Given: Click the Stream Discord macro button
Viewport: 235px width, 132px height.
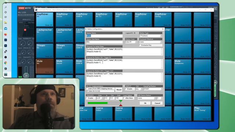Looking at the screenshot, I should 64,51.
